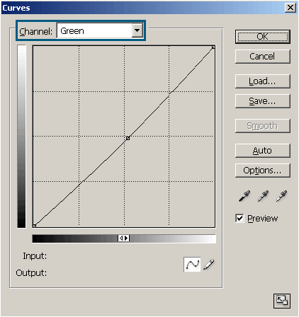Open the Options... dialog button

click(x=263, y=171)
